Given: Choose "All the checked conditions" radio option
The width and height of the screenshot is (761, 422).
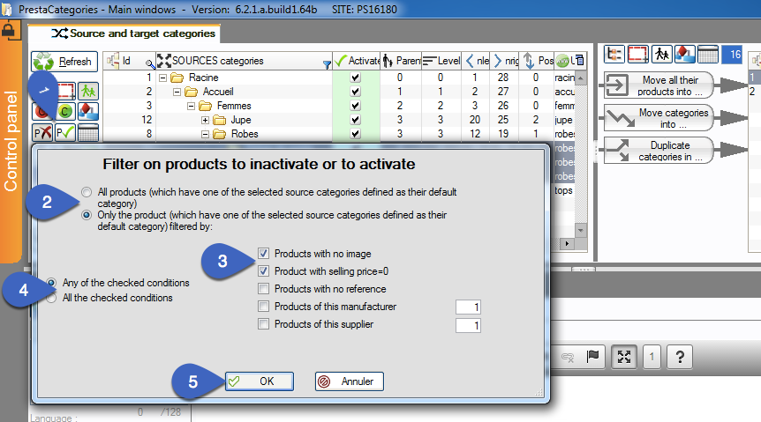Looking at the screenshot, I should [52, 298].
